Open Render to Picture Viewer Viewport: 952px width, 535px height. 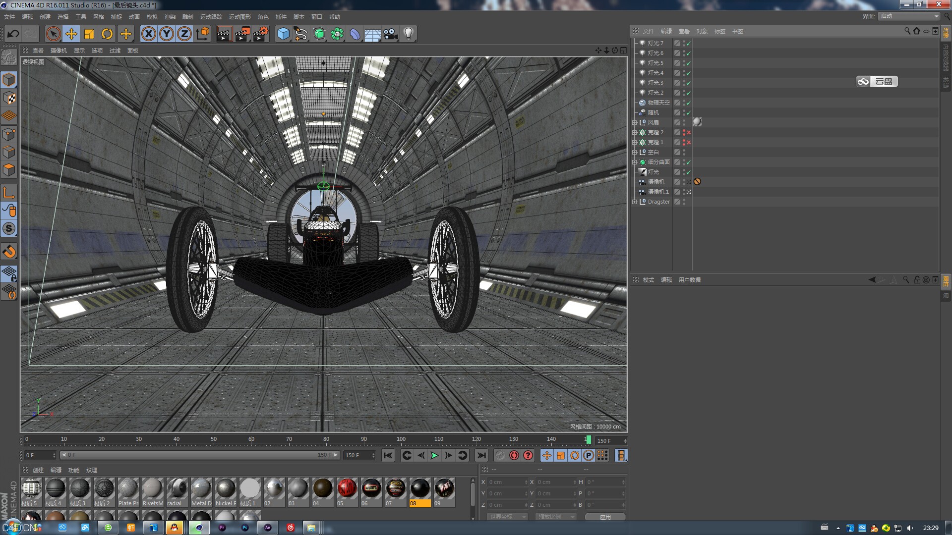click(242, 34)
